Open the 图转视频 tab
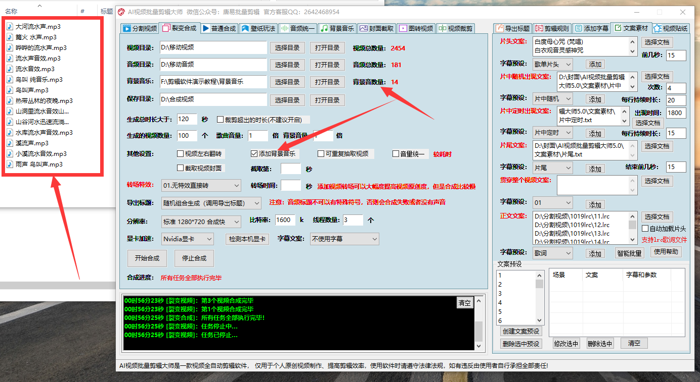This screenshot has width=700, height=382. click(x=417, y=29)
